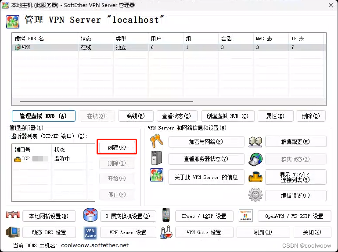Click the globe laptop icon beside 群集状态
Screen dimensions: 338x252
click(x=255, y=159)
